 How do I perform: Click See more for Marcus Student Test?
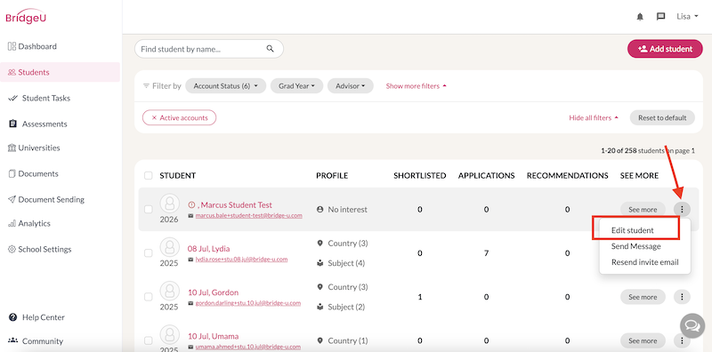643,209
